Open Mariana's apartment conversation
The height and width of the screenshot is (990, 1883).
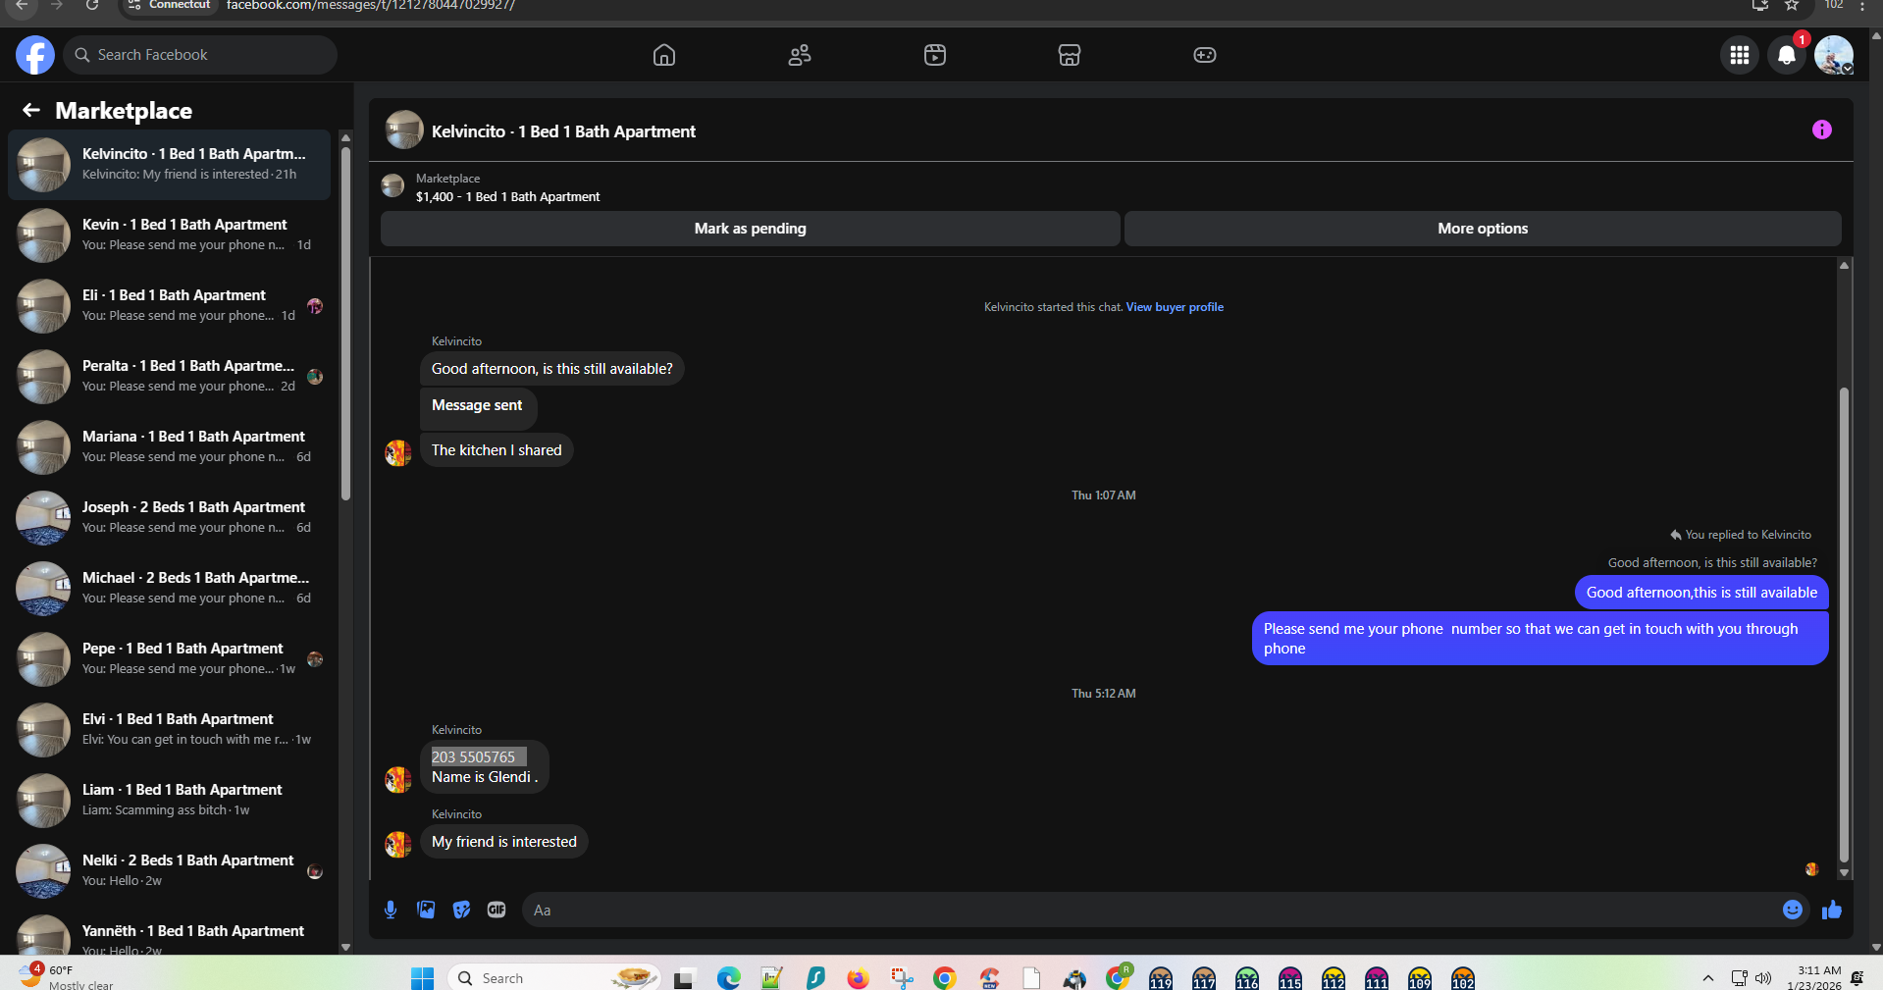pyautogui.click(x=170, y=446)
